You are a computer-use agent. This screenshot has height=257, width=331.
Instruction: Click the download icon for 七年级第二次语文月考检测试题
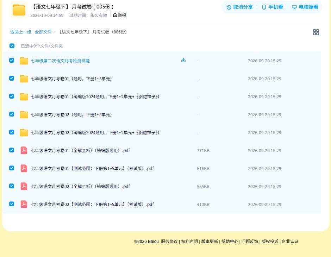[183, 60]
